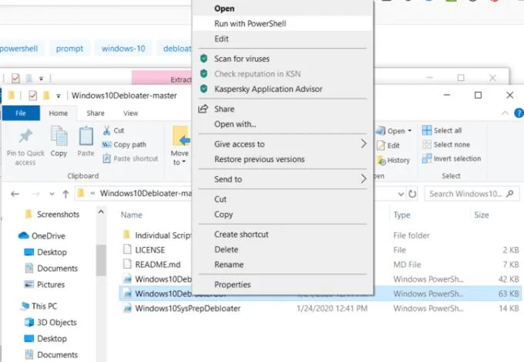Choose Delete in the context menu
Viewport: 524px width, 362px height.
point(283,249)
